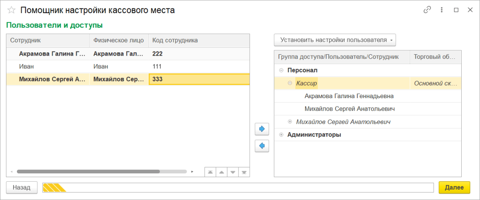Open Установить настройки пользователя dropdown

tap(335, 40)
